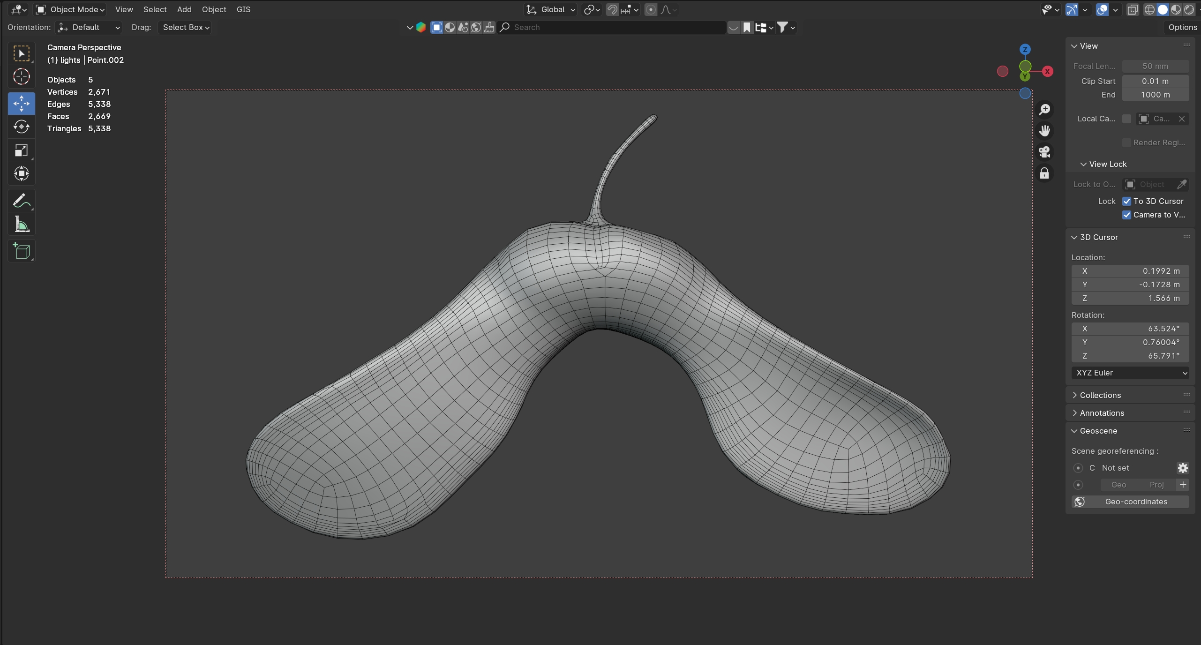
Task: Click the 3D Cursor Location X field
Action: pos(1130,271)
